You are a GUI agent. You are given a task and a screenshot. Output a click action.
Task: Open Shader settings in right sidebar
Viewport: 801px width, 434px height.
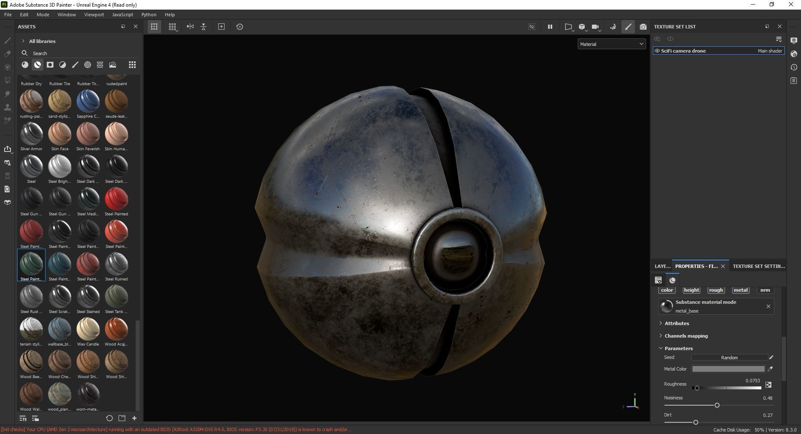coord(794,54)
